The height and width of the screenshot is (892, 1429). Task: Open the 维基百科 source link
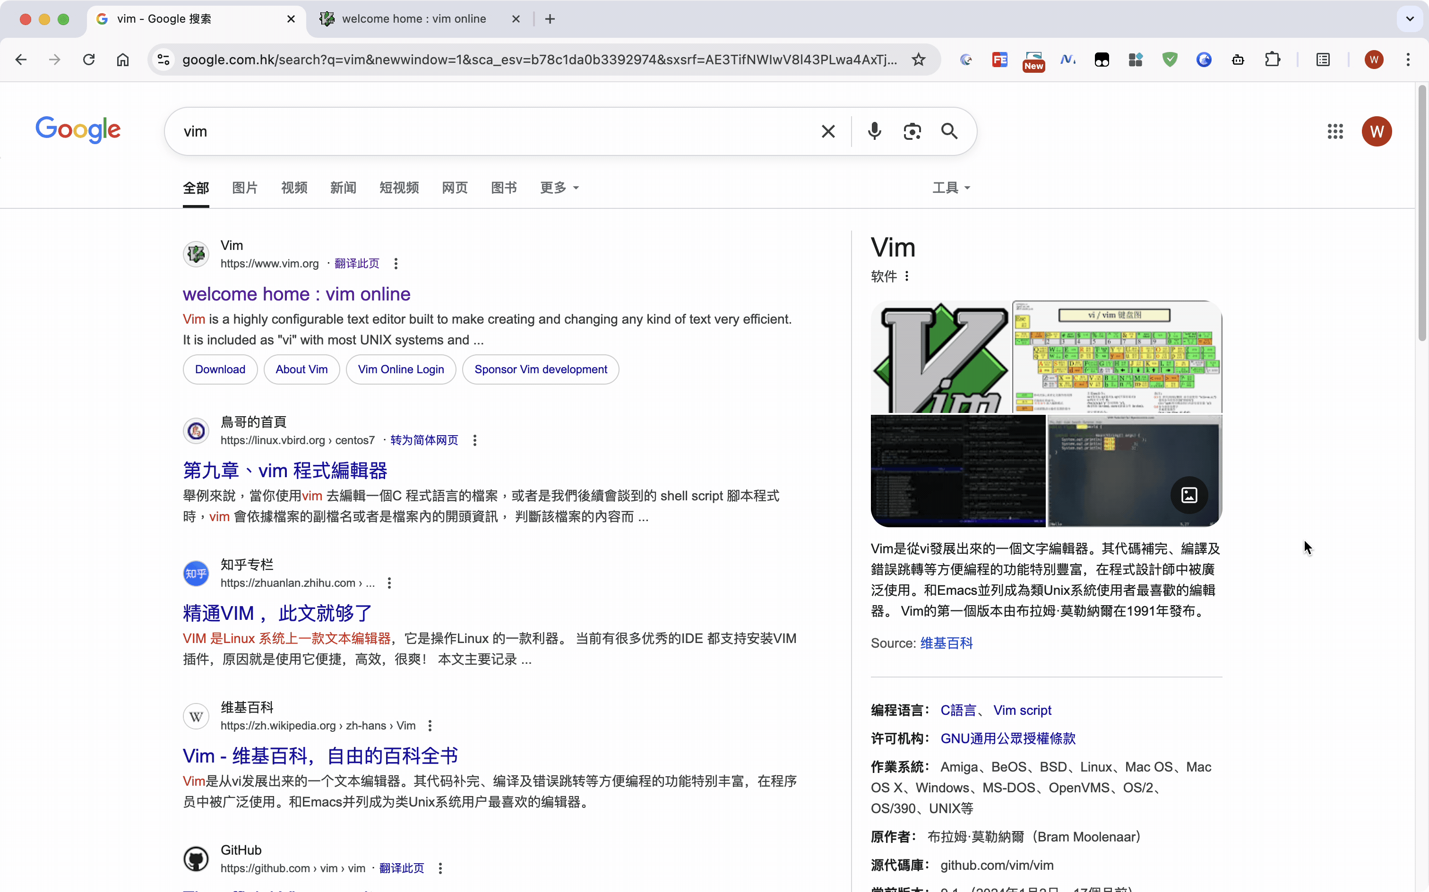pos(947,643)
